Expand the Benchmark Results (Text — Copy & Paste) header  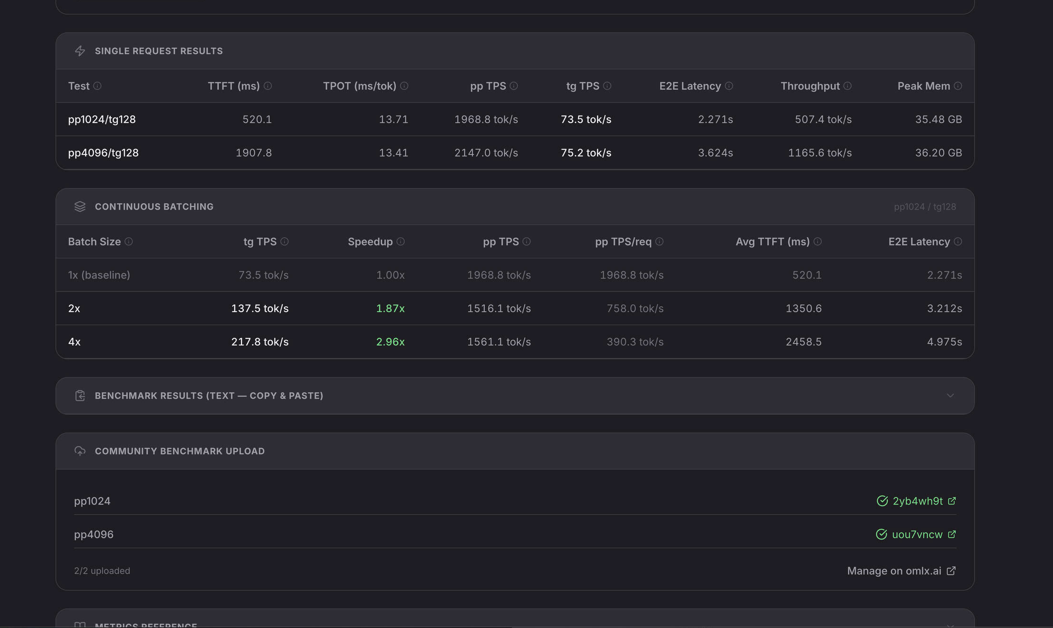pyautogui.click(x=515, y=396)
